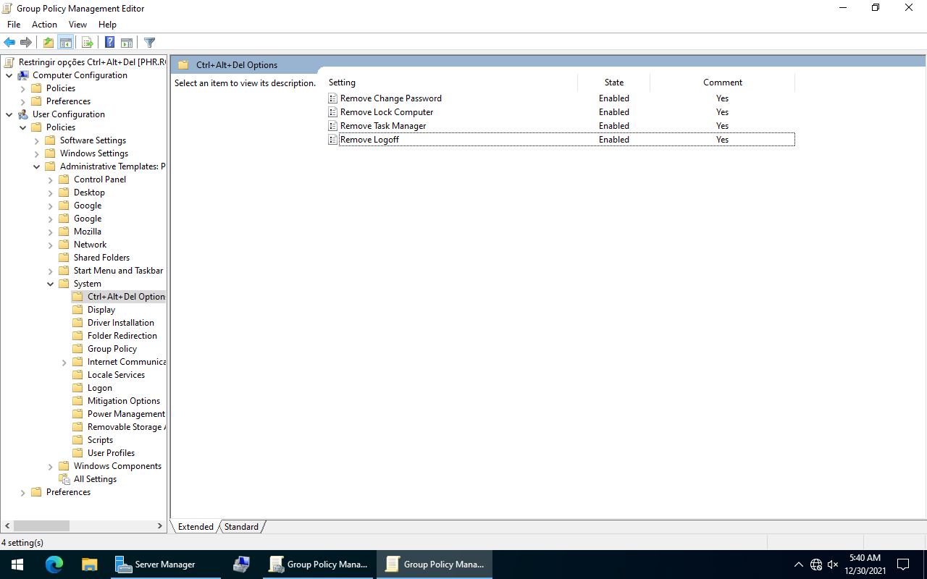
Task: Expand the Control Panel folder
Action: coord(51,179)
